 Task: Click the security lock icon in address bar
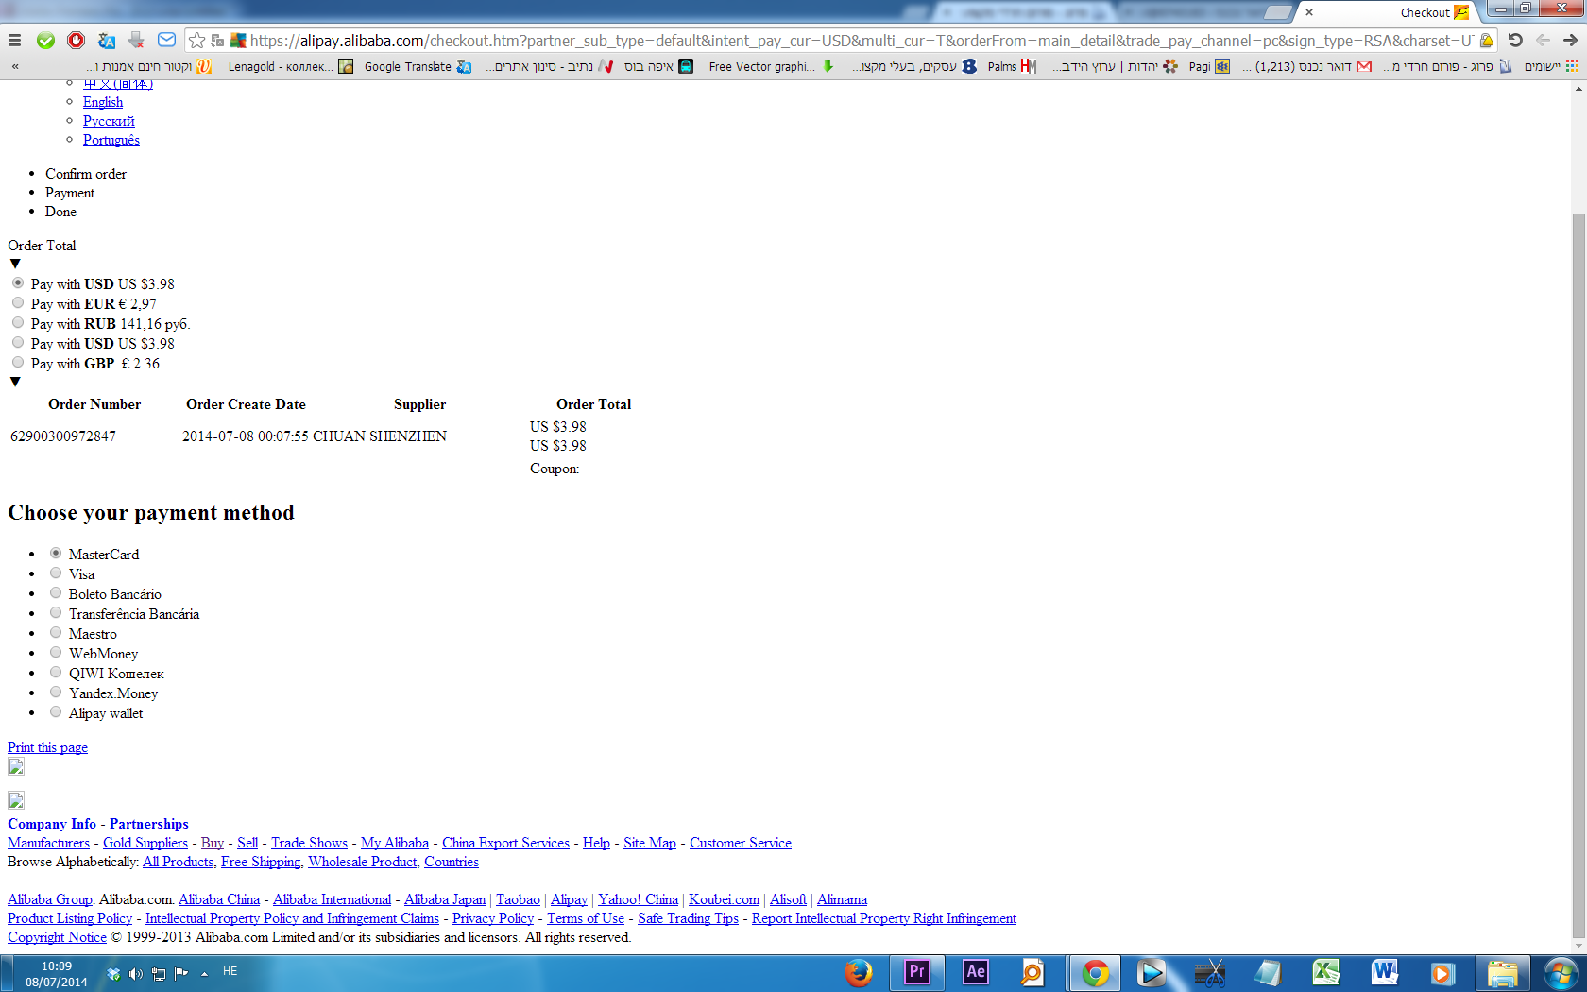pos(1486,41)
